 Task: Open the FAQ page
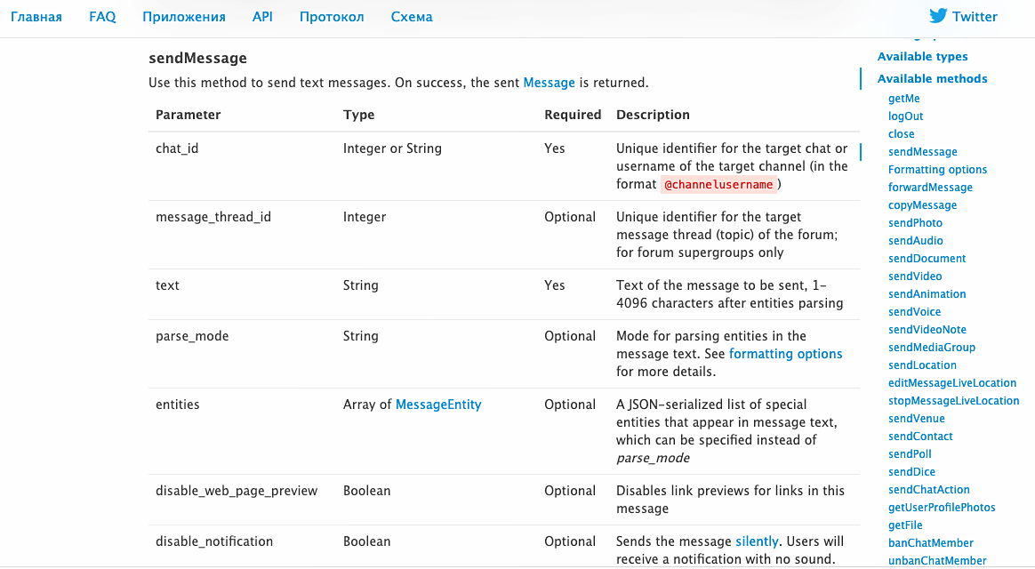(x=101, y=16)
